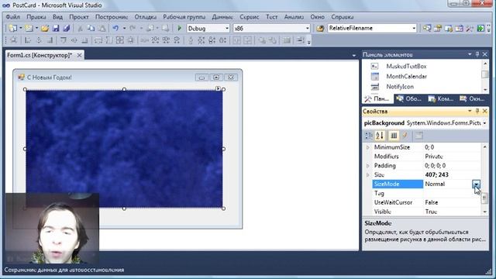Expand the MinimumSize property

(x=367, y=147)
